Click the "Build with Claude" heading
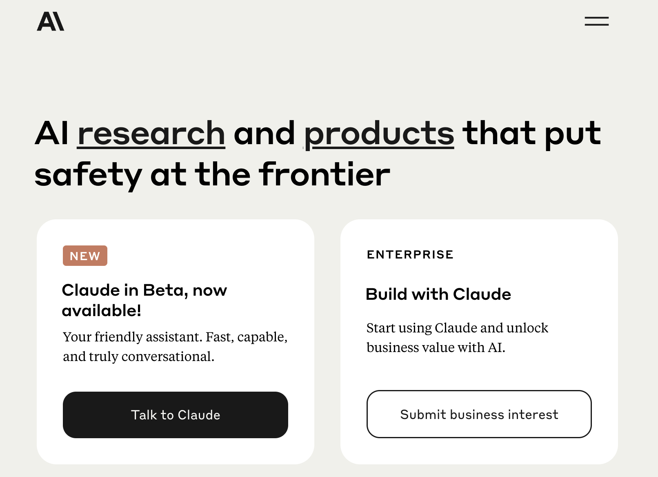Image resolution: width=658 pixels, height=477 pixels. pyautogui.click(x=438, y=294)
